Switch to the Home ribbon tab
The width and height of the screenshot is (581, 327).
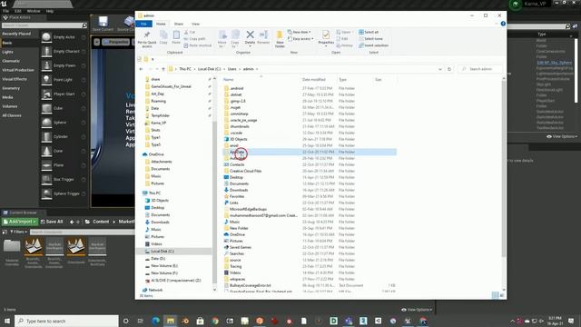click(161, 24)
